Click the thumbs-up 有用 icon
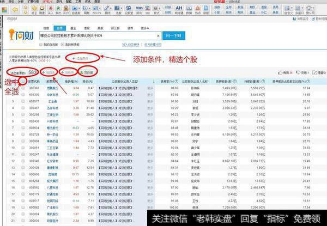The image size is (327, 226). pyautogui.click(x=280, y=72)
